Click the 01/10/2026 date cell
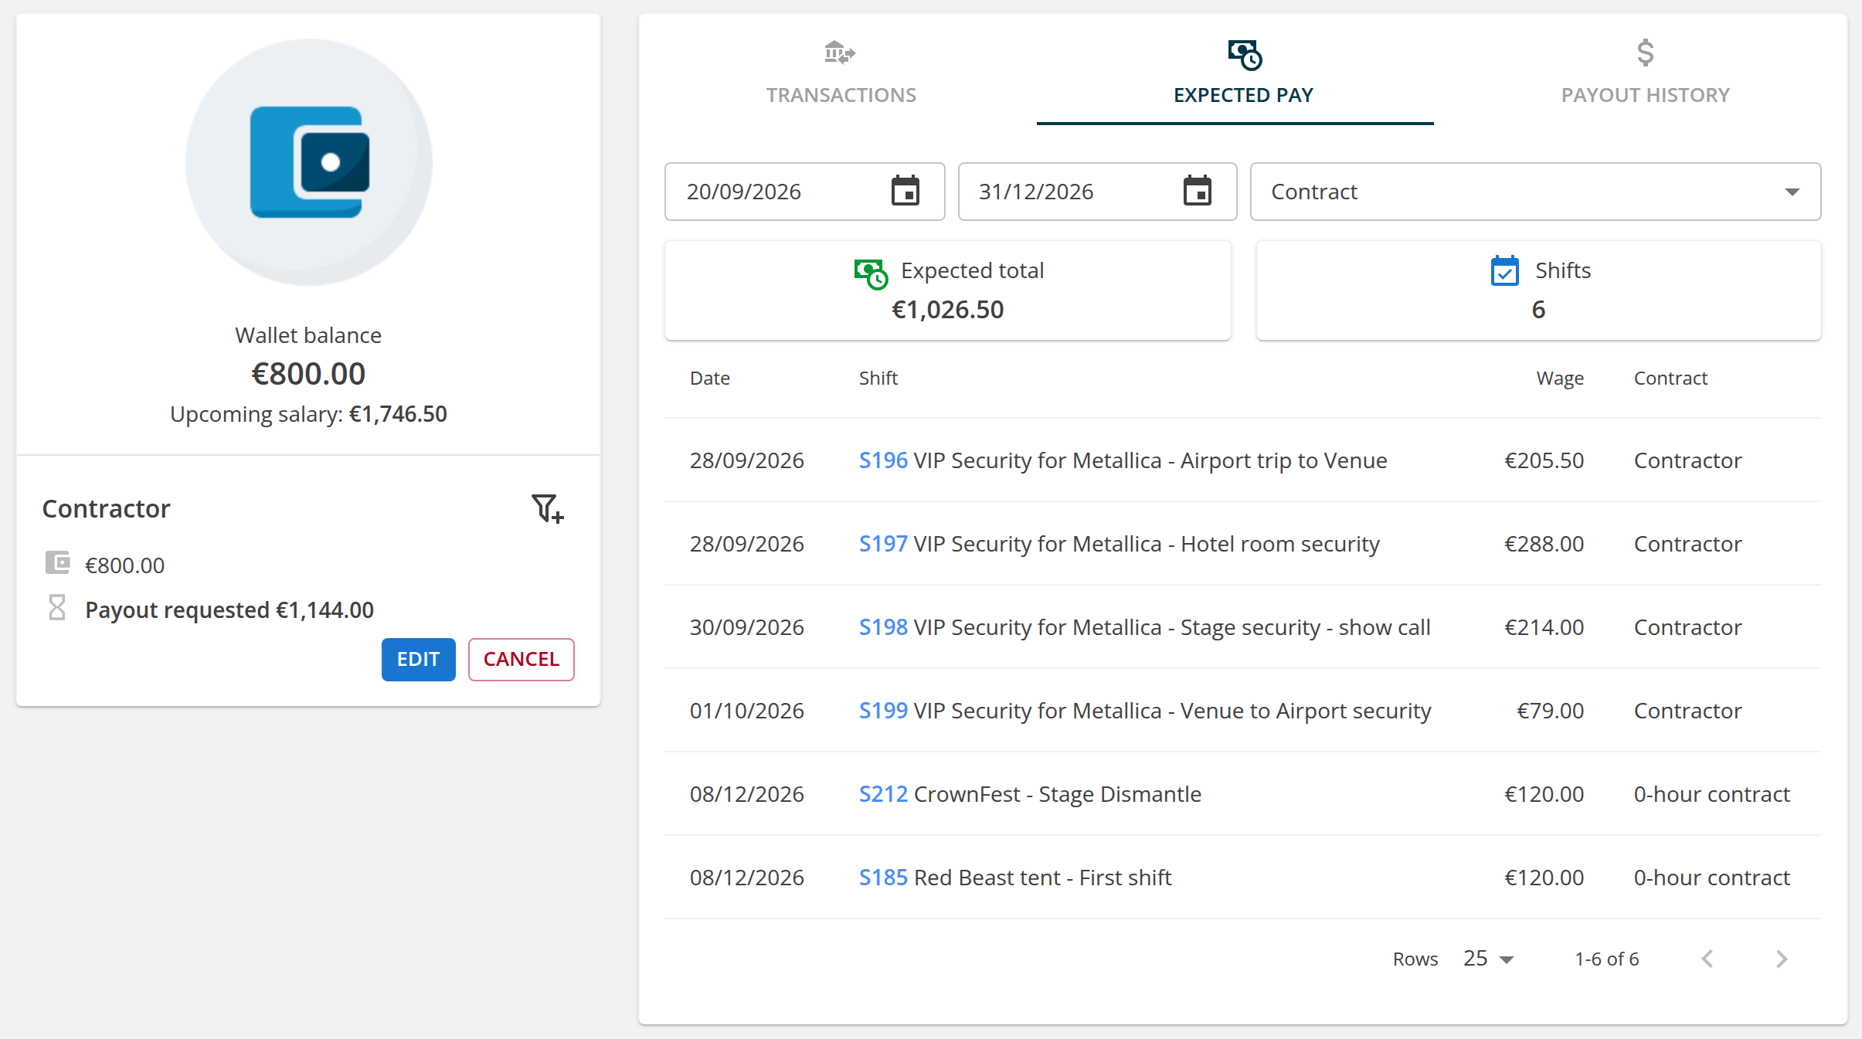Screen dimensions: 1862x1039 point(746,711)
